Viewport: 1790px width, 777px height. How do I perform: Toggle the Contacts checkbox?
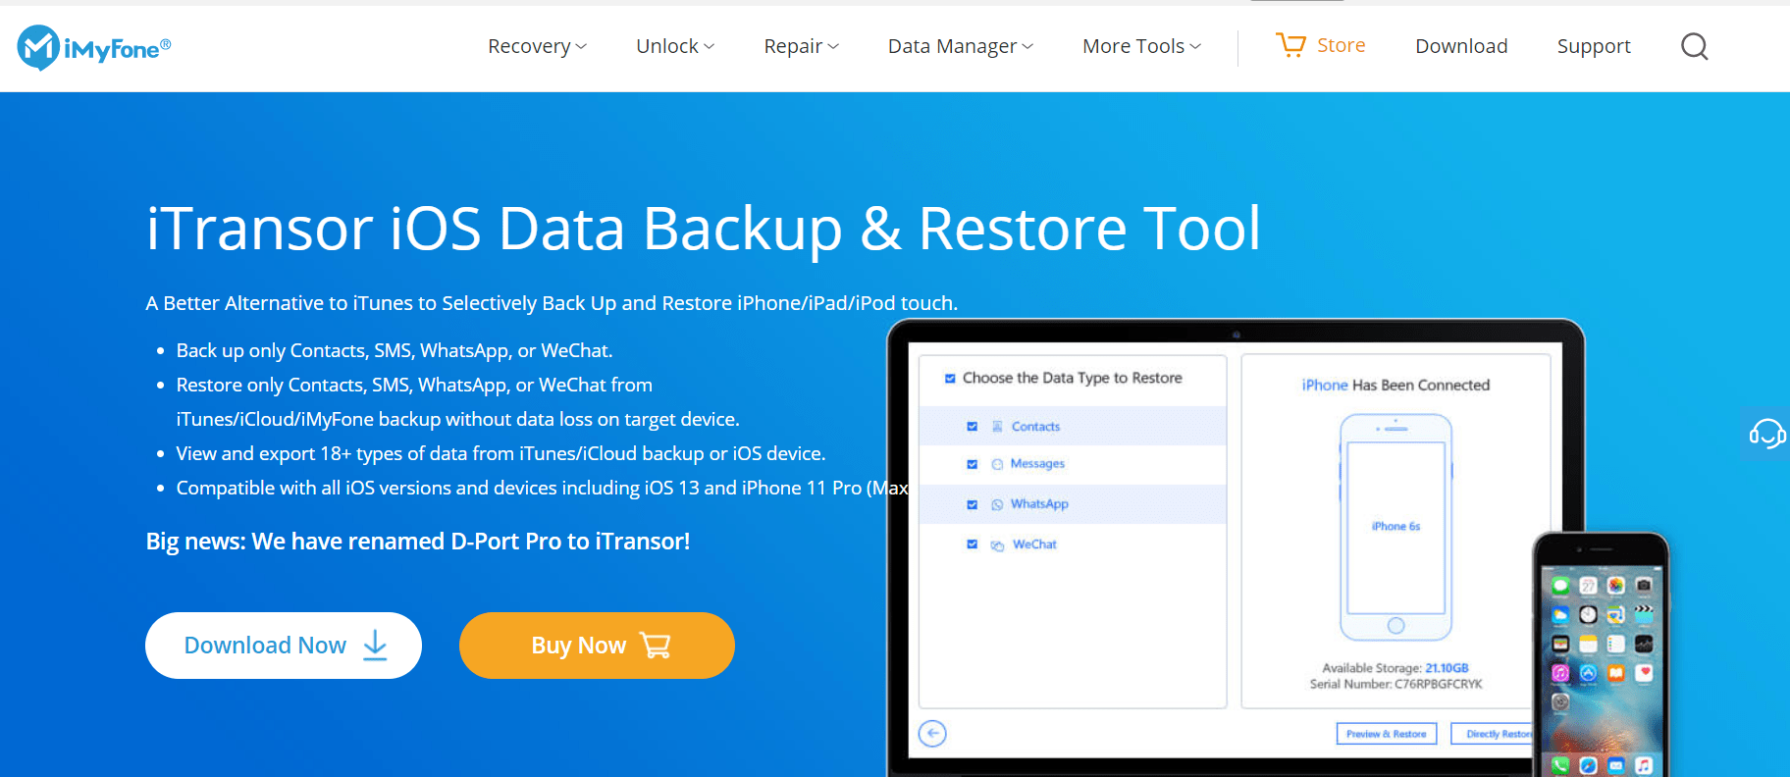point(973,427)
